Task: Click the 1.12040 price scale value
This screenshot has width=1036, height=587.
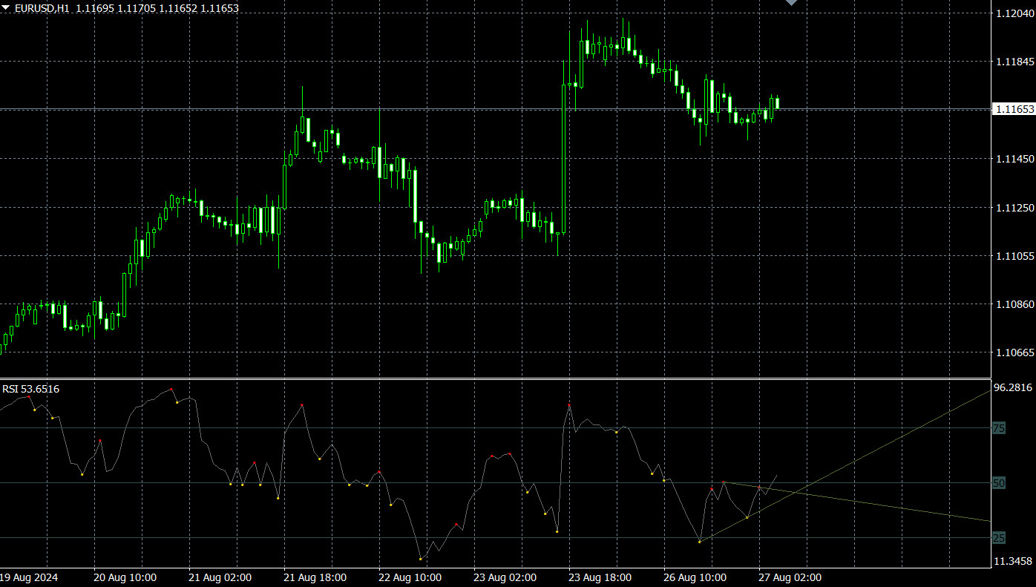Action: [1014, 13]
